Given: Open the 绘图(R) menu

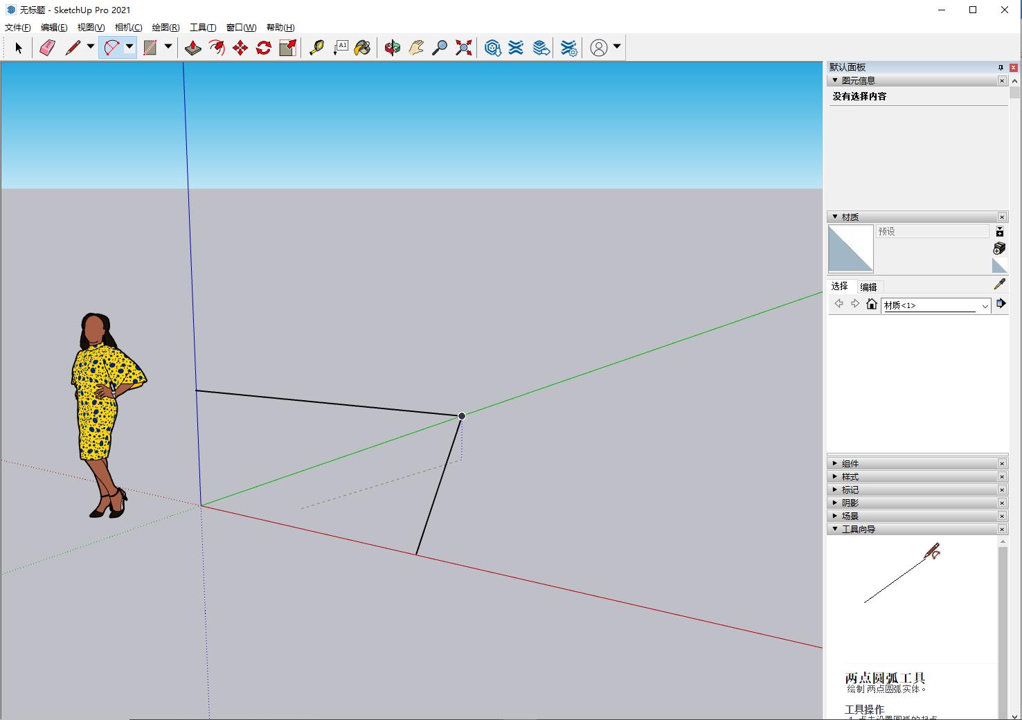Looking at the screenshot, I should [x=165, y=28].
